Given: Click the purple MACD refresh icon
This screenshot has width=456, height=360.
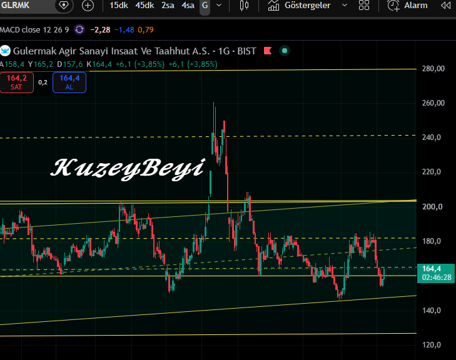Looking at the screenshot, I should 79,29.
